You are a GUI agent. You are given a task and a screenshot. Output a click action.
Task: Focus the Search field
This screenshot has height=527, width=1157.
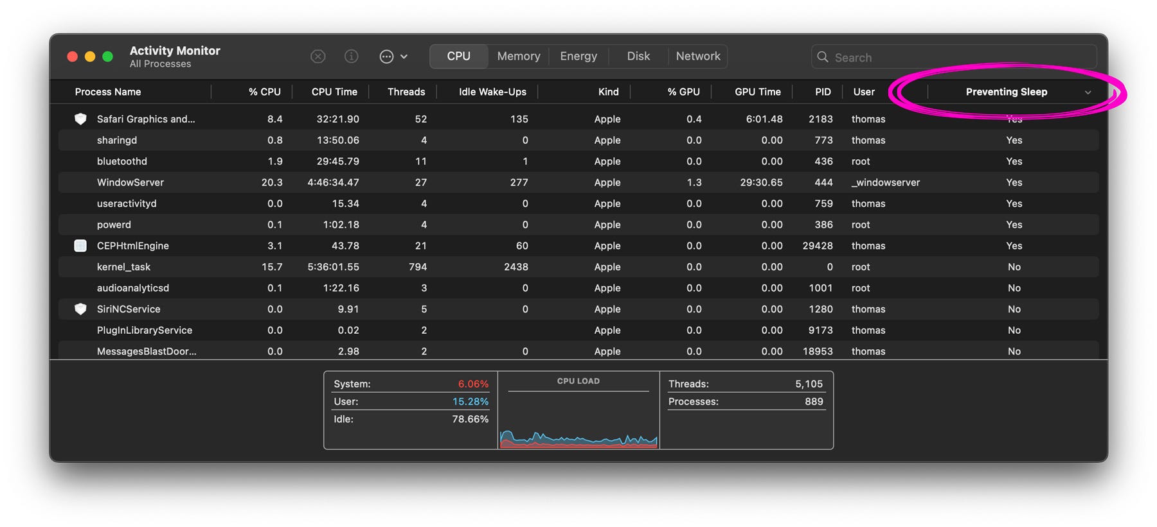pyautogui.click(x=954, y=57)
